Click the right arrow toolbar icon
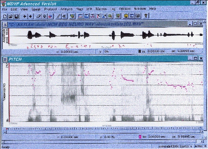 pos(30,16)
